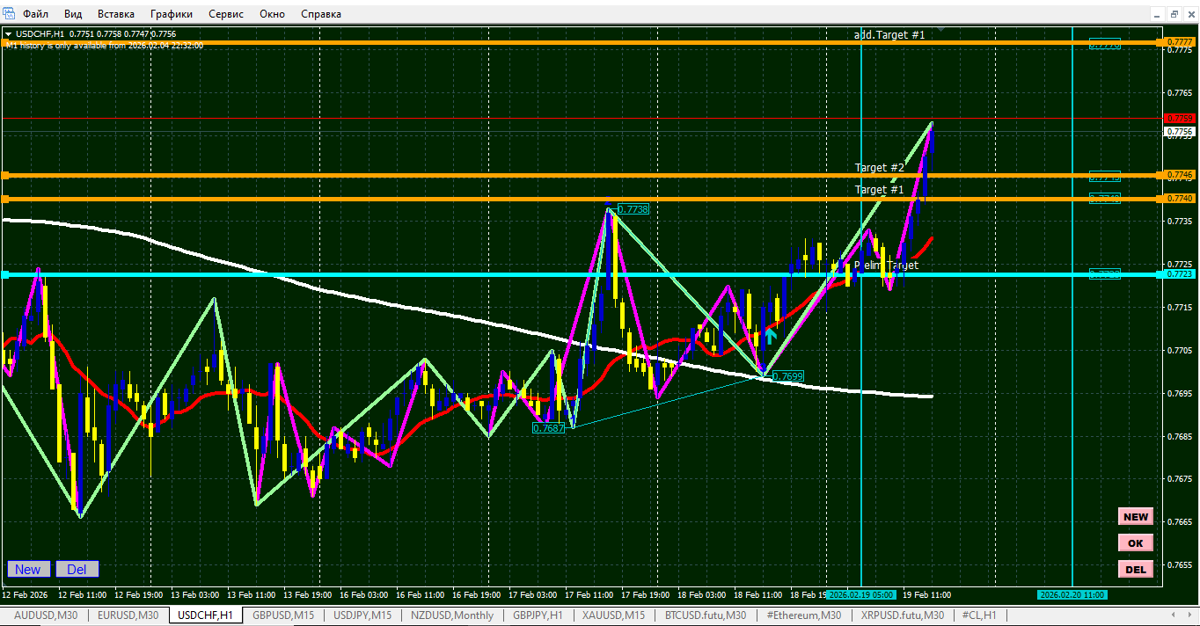Click the 2026.02.20 11:00 time marker
Viewport: 1200px width, 626px height.
click(1072, 594)
